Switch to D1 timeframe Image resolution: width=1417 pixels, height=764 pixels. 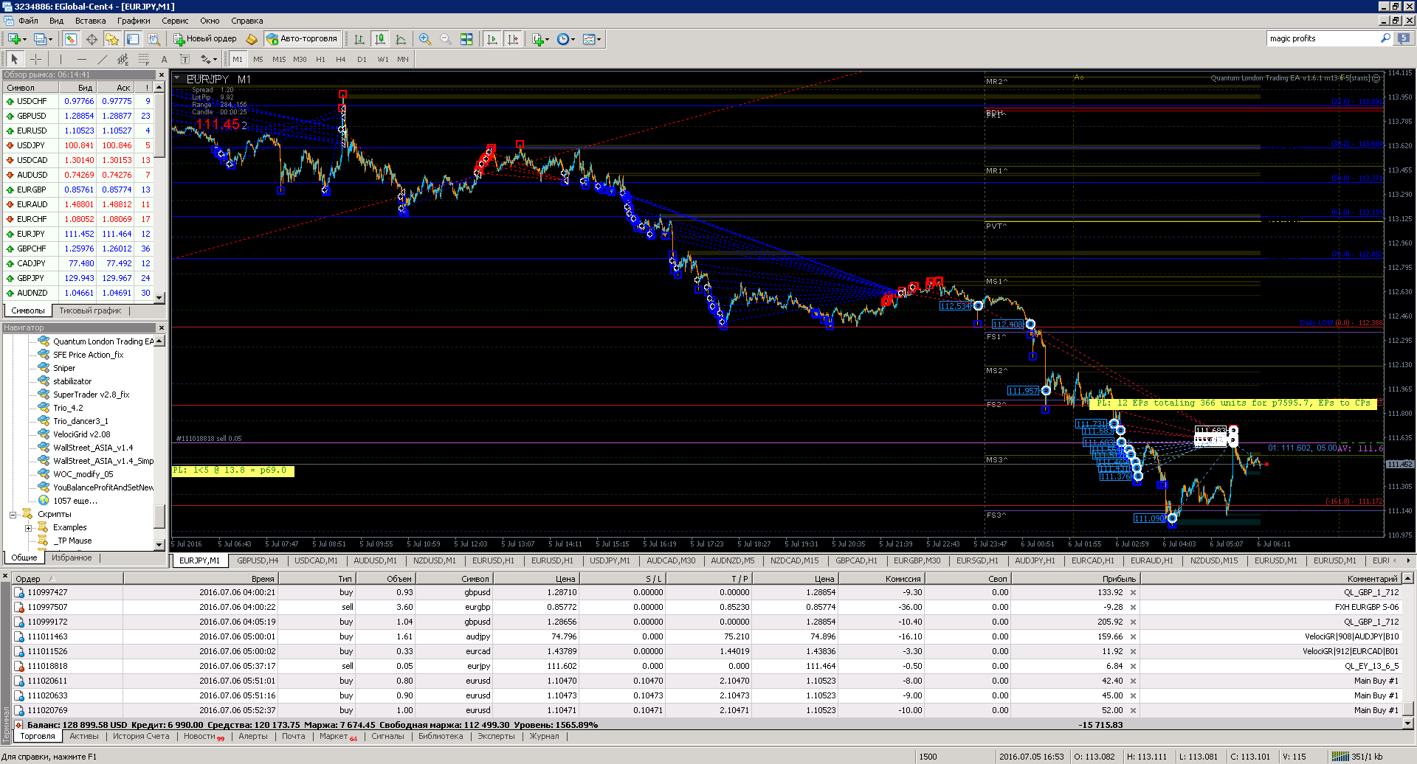click(x=362, y=59)
